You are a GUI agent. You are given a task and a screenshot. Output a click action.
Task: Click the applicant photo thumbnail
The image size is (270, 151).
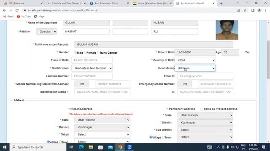tap(227, 30)
